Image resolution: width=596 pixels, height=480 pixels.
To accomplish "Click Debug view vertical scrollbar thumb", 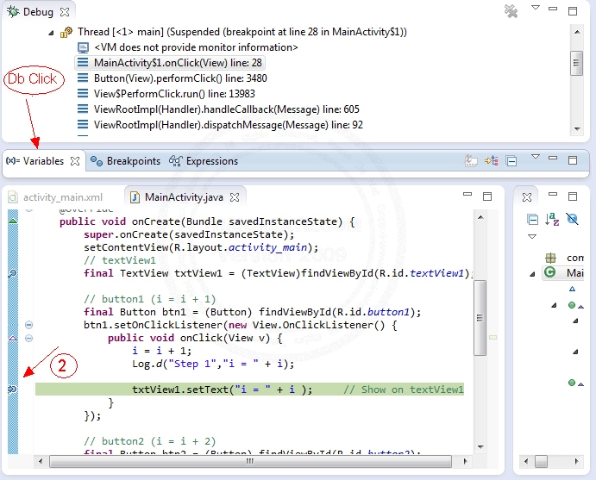I will click(x=577, y=64).
